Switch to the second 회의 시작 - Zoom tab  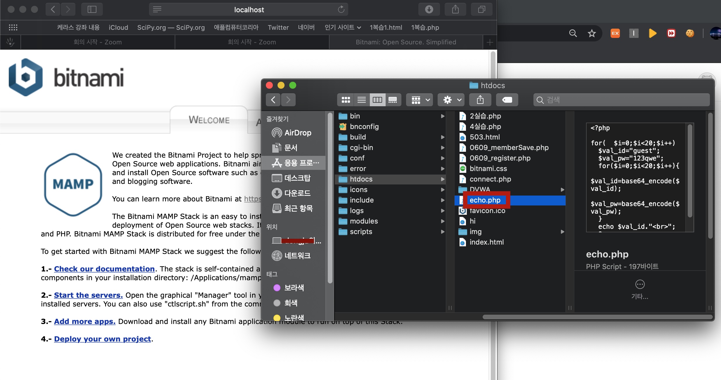pyautogui.click(x=252, y=42)
